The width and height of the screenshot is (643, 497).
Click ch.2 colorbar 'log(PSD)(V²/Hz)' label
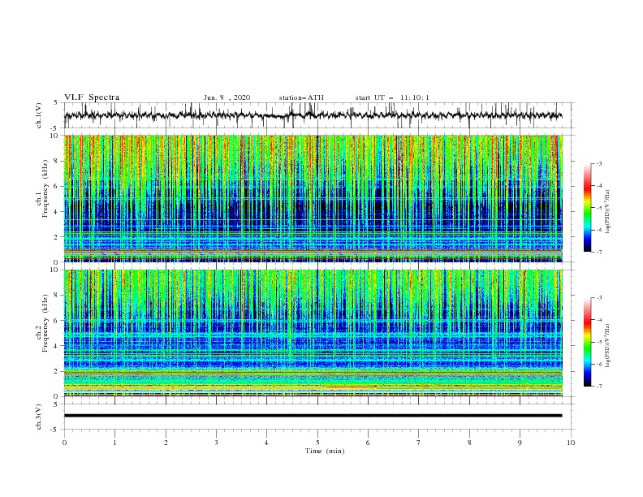pos(608,346)
